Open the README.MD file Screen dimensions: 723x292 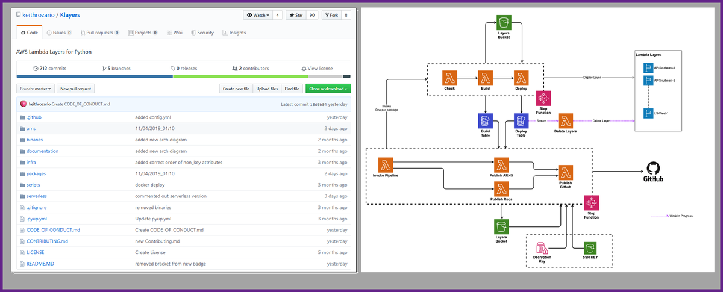point(40,264)
